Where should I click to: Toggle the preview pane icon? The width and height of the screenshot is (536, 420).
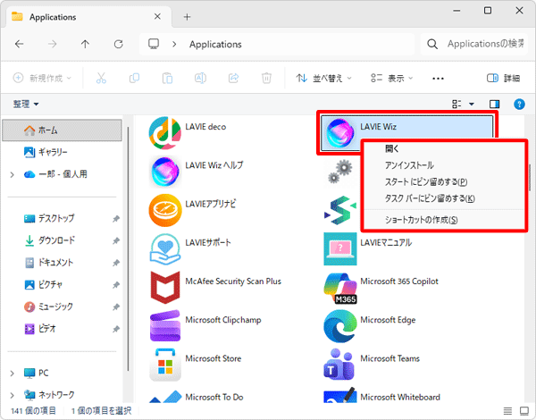pyautogui.click(x=494, y=104)
